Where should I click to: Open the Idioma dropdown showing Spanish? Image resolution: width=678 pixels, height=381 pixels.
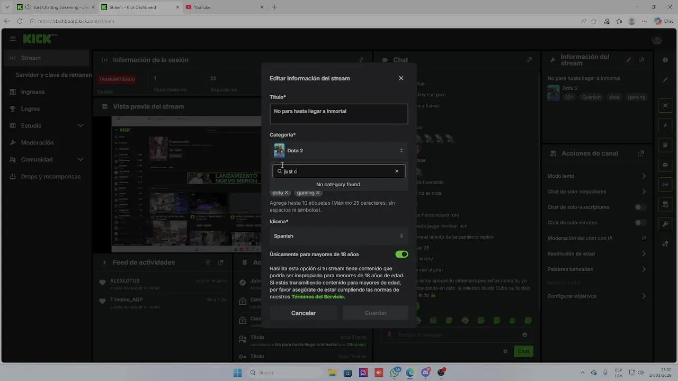(338, 236)
